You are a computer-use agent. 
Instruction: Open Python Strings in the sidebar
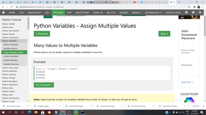(x=9, y=78)
